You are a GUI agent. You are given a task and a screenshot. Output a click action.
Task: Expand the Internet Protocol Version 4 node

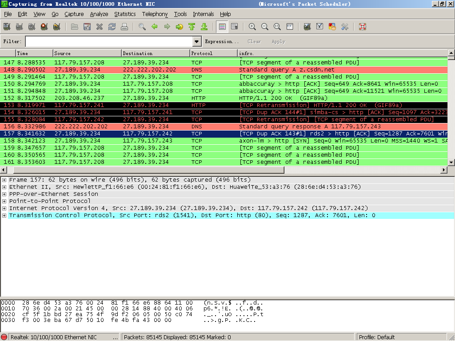[4, 208]
